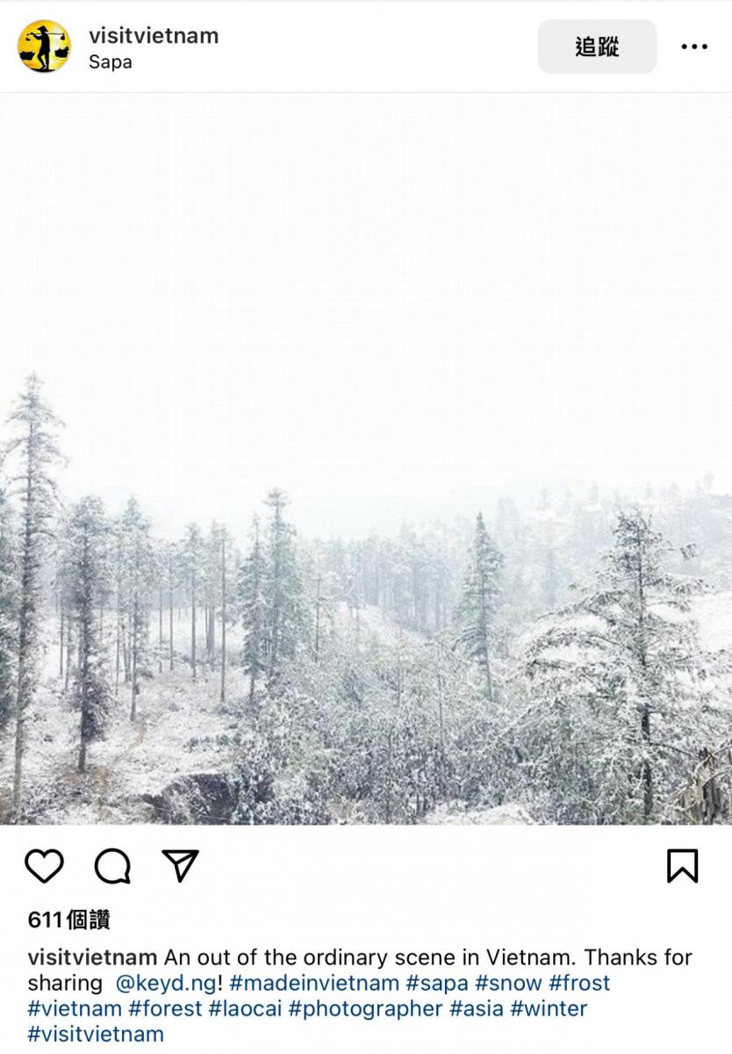Image resolution: width=732 pixels, height=1054 pixels.
Task: Tap the visitvietnam profile avatar
Action: click(x=44, y=47)
